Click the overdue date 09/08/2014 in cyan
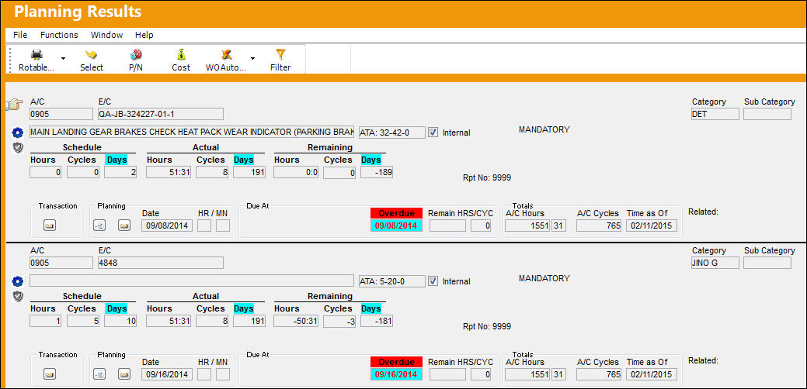 tap(396, 225)
